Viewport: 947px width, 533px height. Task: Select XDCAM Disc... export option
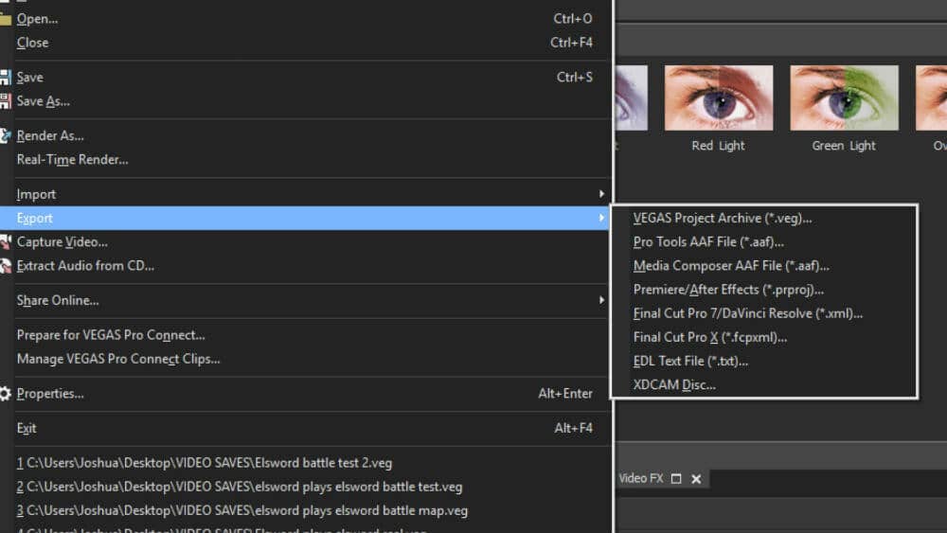coord(764,385)
